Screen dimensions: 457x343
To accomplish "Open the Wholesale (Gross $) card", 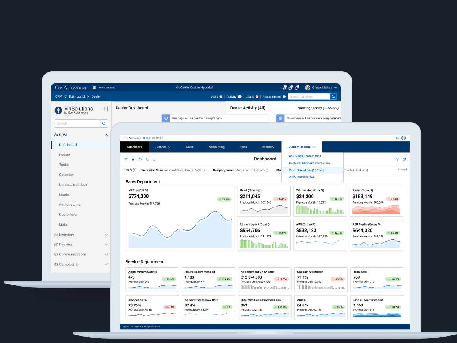I will pyautogui.click(x=320, y=202).
